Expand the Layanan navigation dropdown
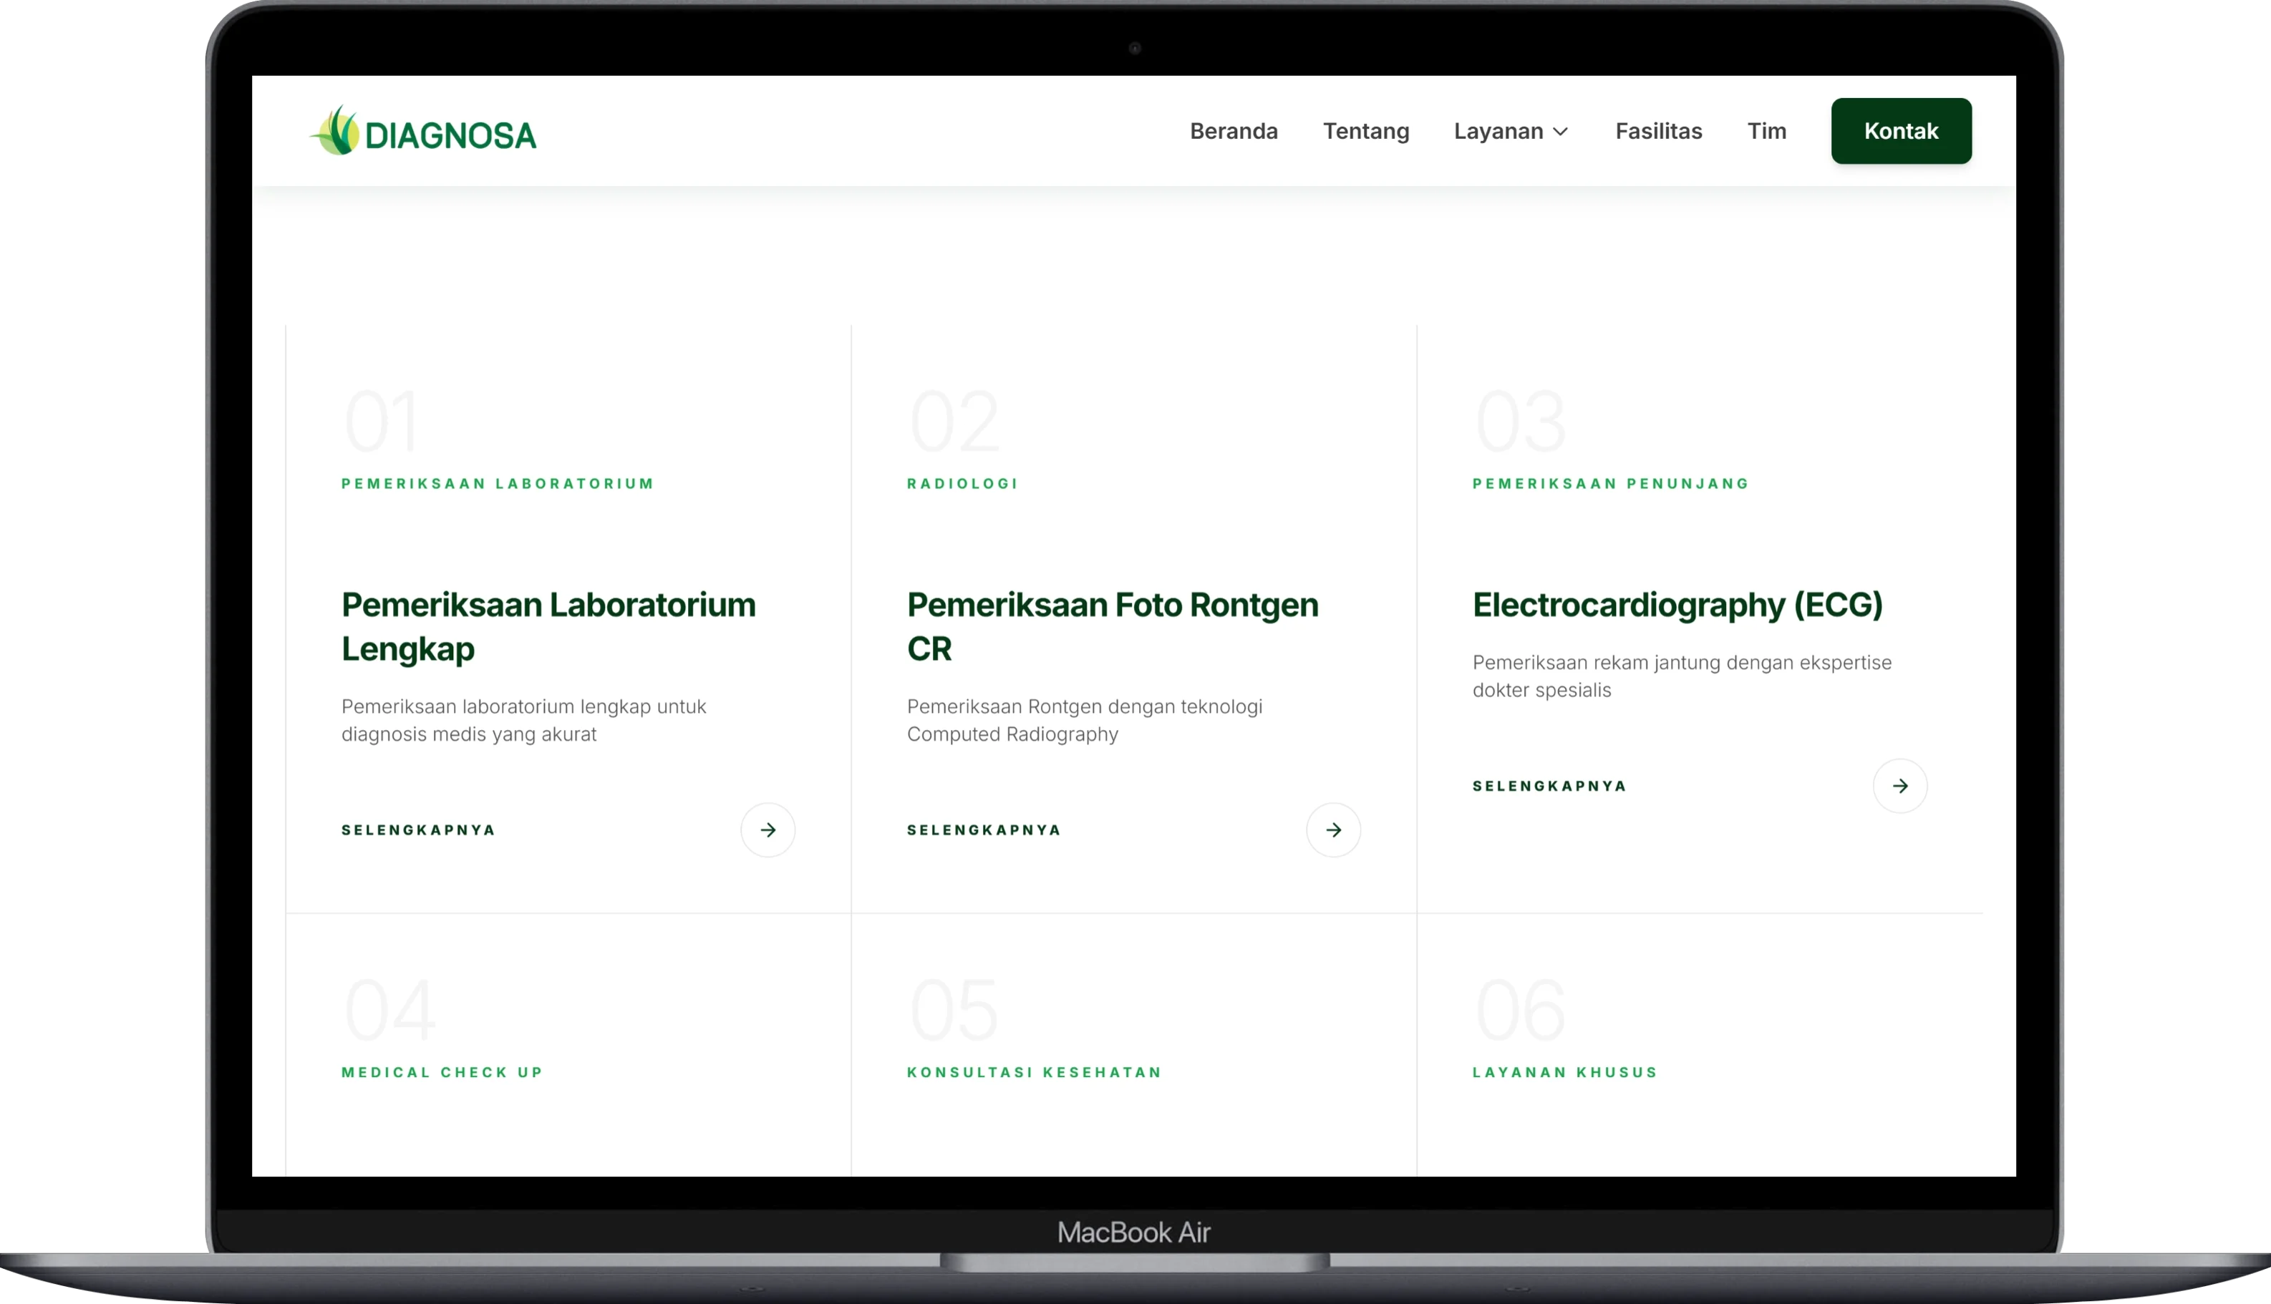The height and width of the screenshot is (1304, 2271). 1561,131
